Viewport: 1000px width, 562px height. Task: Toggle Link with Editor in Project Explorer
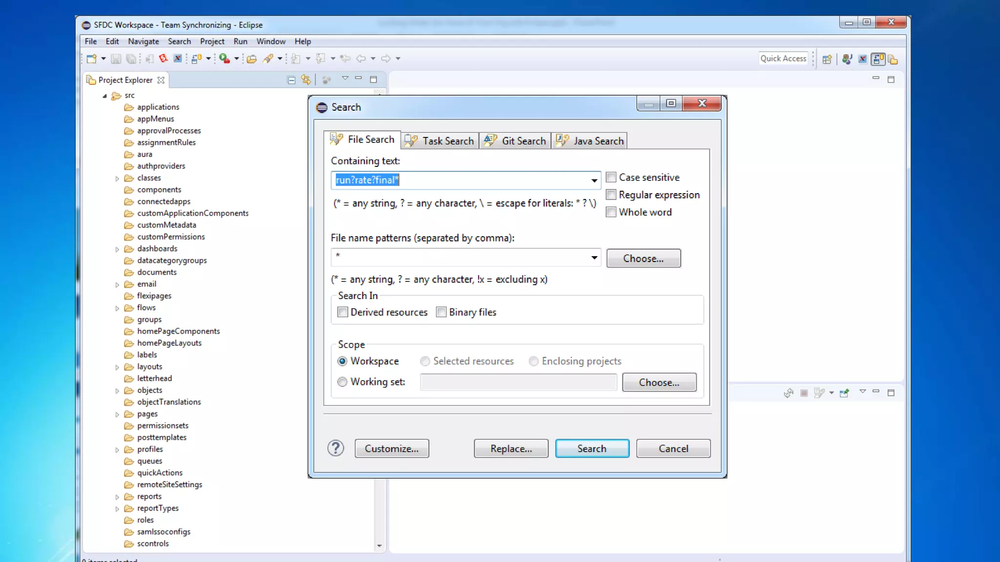tap(306, 80)
